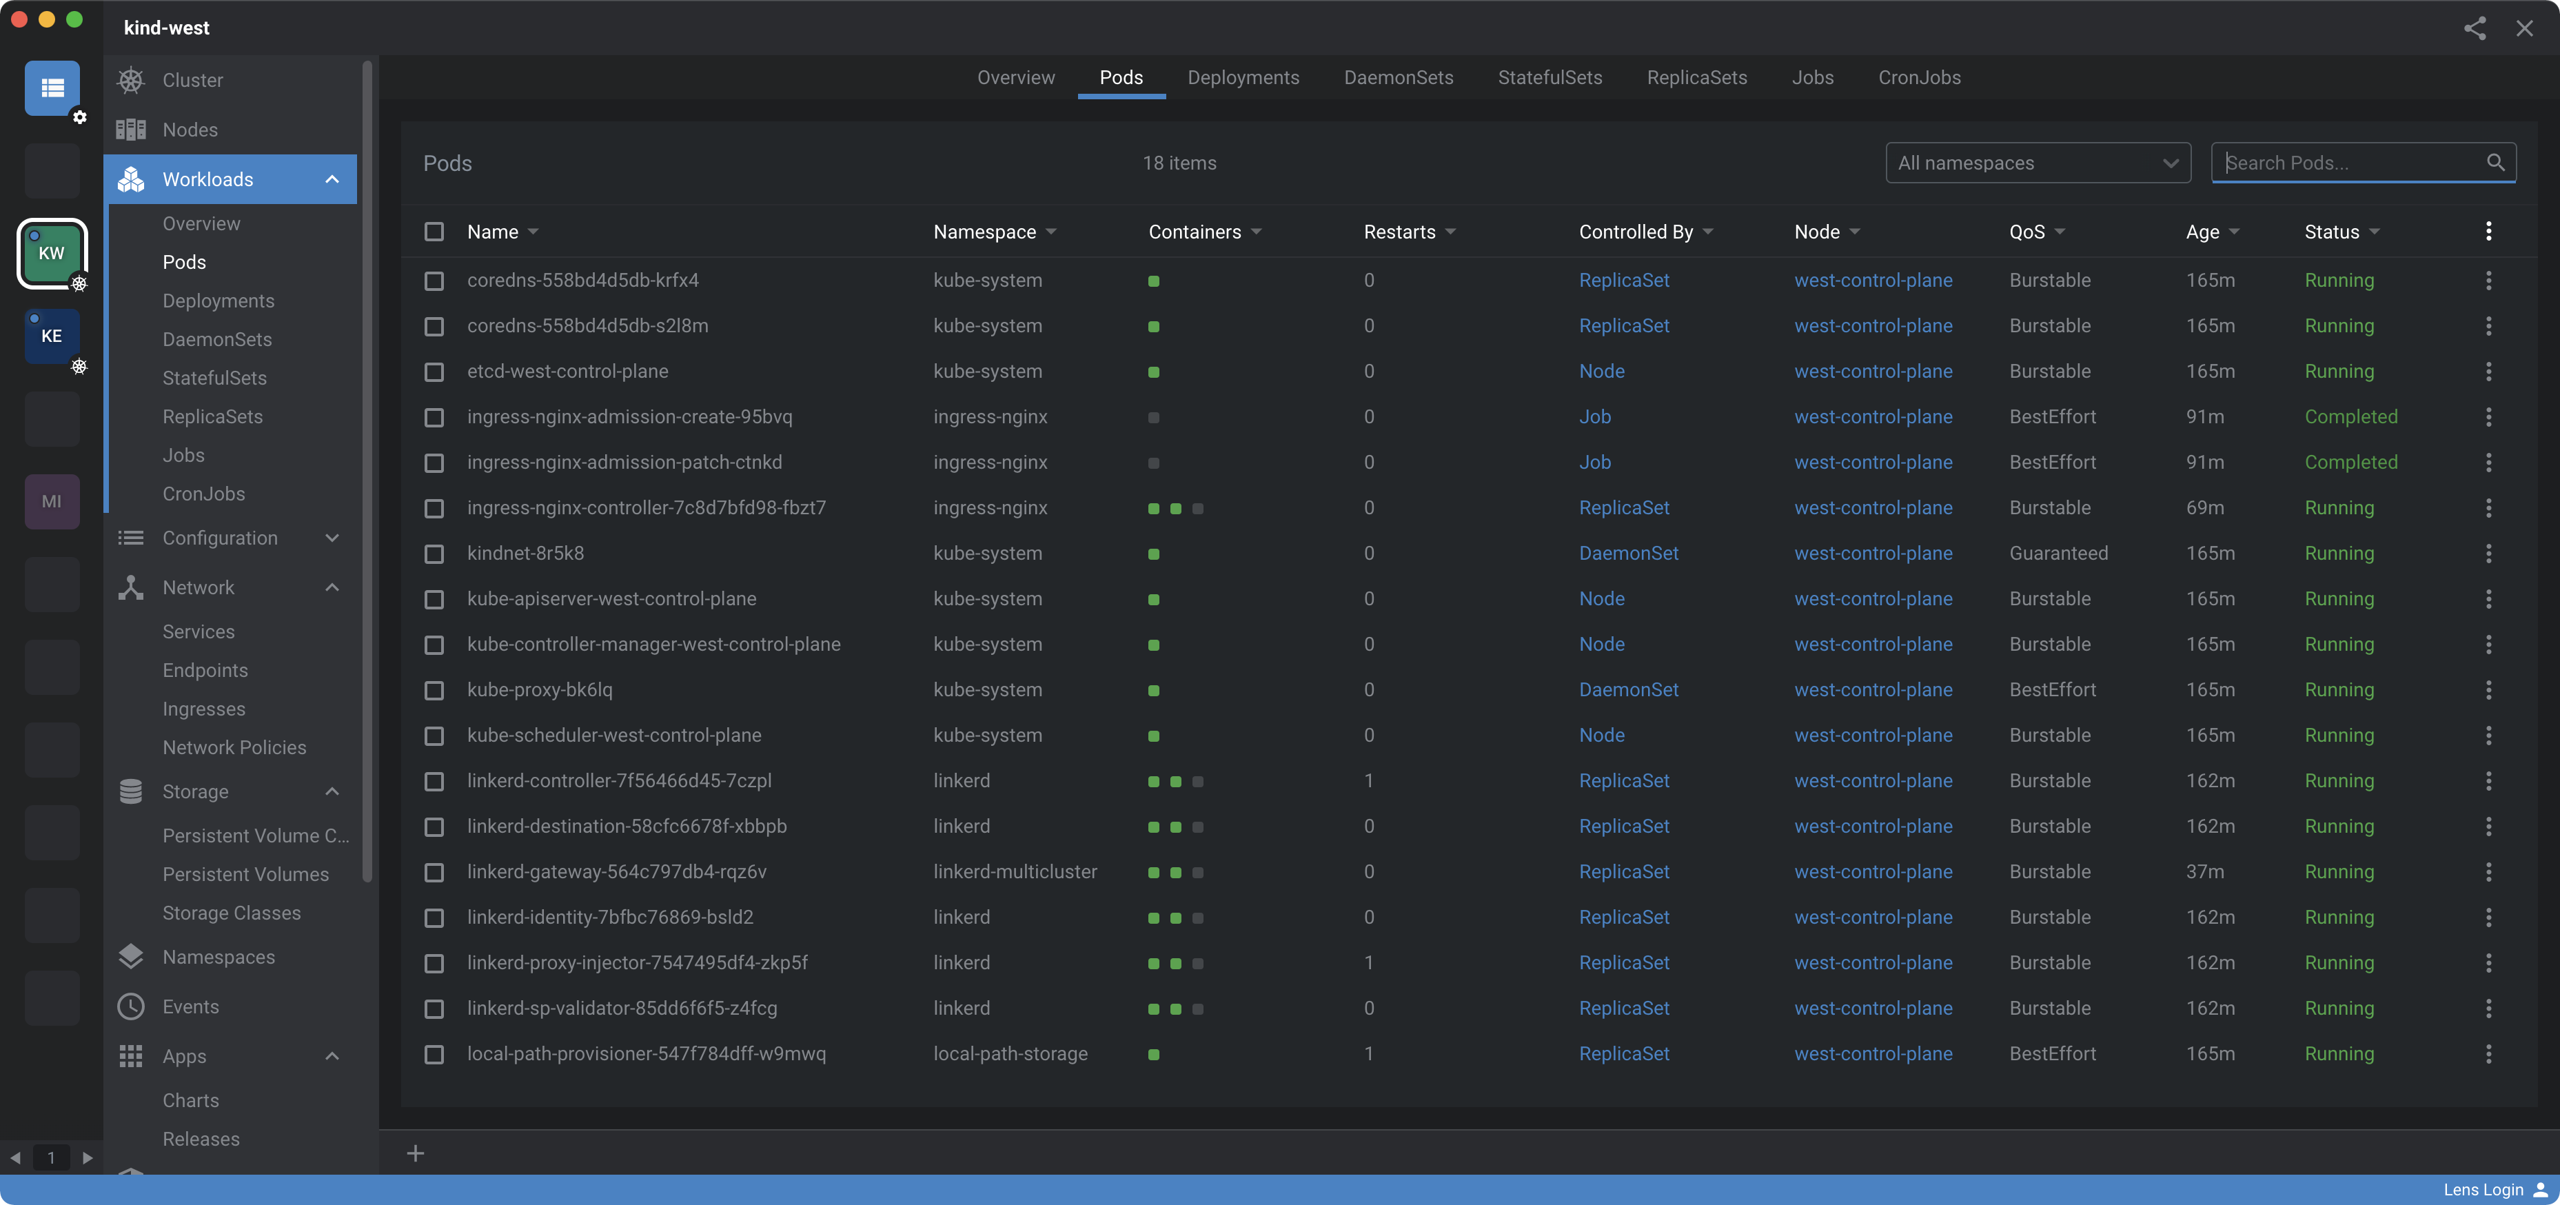This screenshot has height=1205, width=2560.
Task: Open table column options menu icon
Action: coord(2488,232)
